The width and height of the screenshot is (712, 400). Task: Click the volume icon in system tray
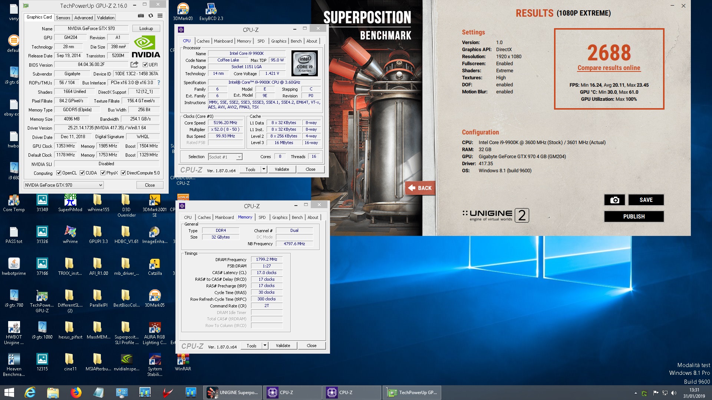tap(674, 393)
